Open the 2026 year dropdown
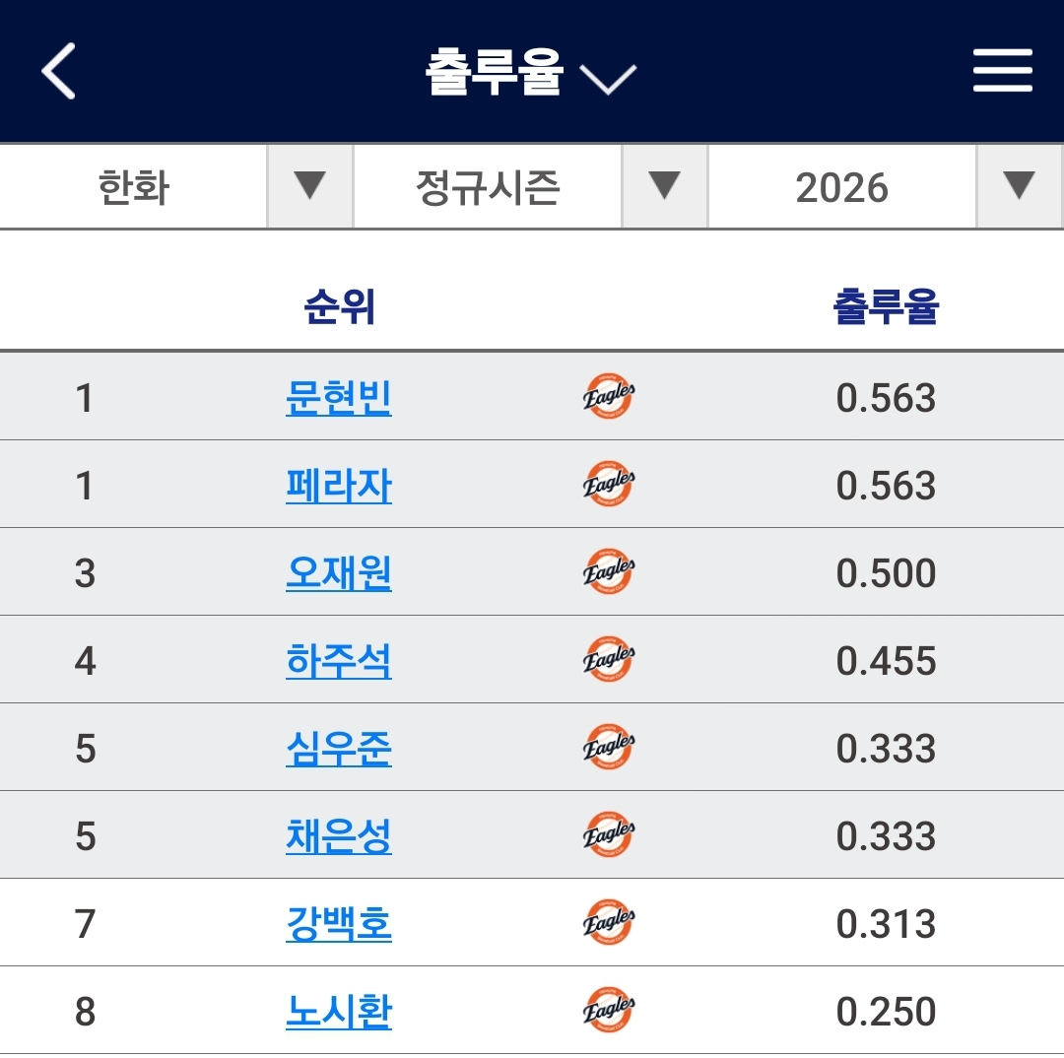Image resolution: width=1064 pixels, height=1058 pixels. coord(885,187)
